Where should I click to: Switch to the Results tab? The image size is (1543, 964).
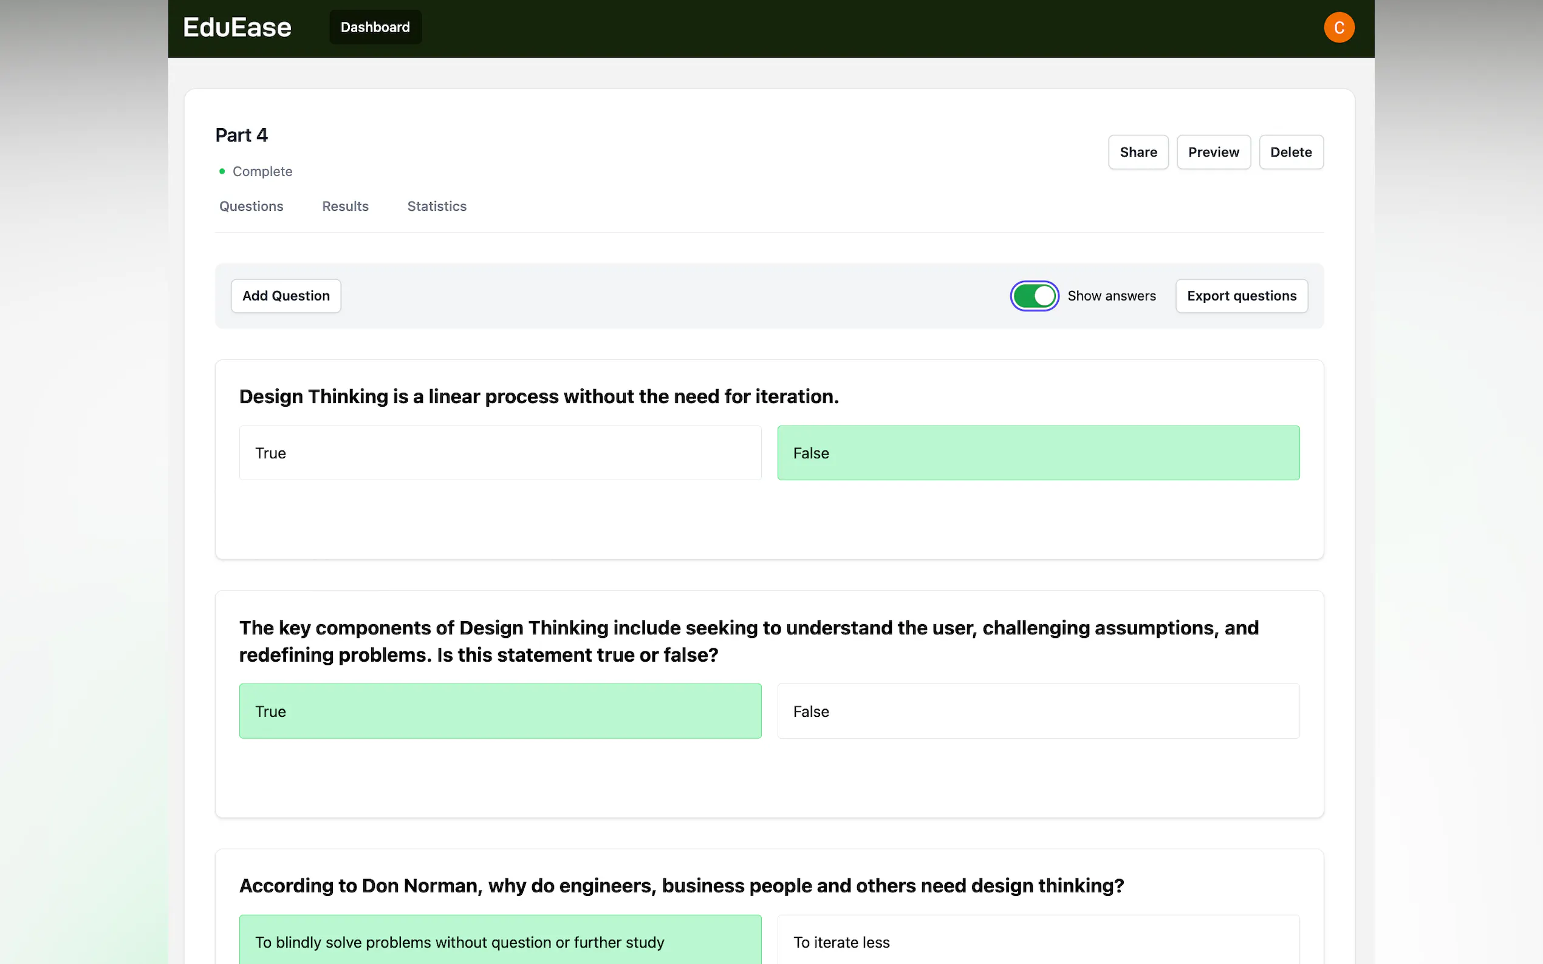345,206
